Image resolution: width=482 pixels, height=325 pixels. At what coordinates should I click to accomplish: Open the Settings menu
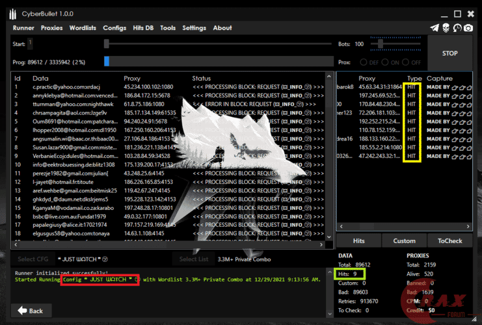point(194,28)
